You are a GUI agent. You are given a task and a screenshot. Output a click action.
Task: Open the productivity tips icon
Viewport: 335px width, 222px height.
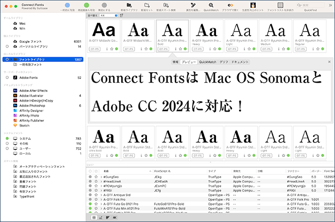pos(253,5)
